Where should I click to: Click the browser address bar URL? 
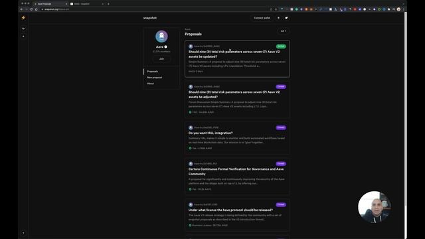56,9
